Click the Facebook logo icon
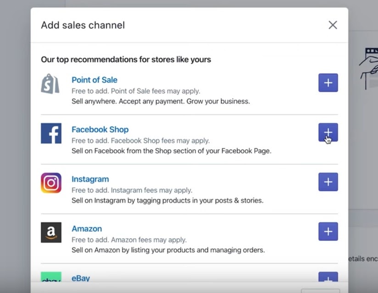The height and width of the screenshot is (293, 378). pyautogui.click(x=51, y=133)
